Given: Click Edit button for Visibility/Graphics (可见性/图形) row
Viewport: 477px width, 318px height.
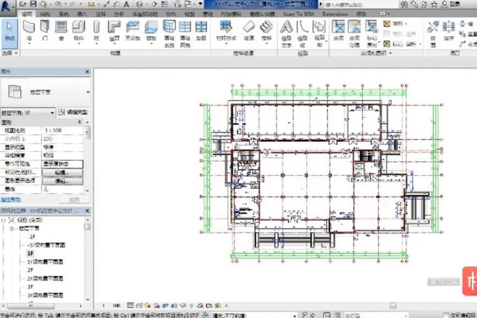Looking at the screenshot, I should coord(62,172).
